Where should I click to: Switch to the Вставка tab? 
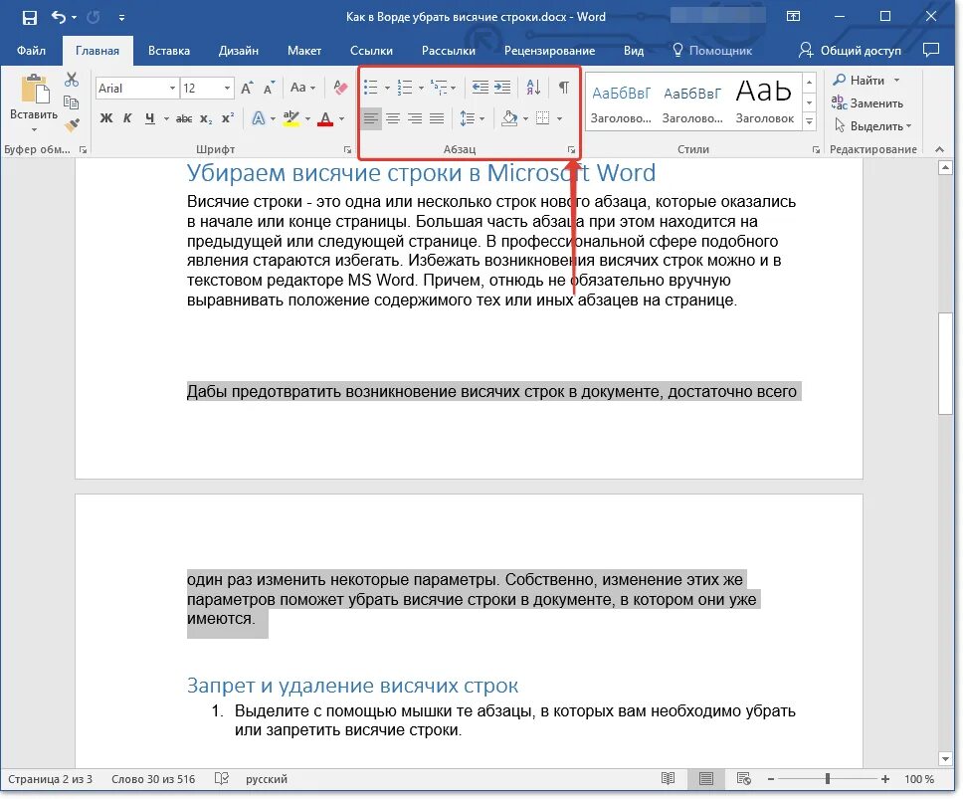(x=169, y=51)
